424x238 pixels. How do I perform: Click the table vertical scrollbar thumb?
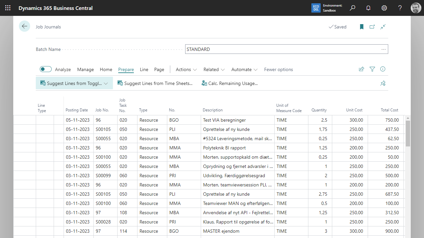pos(408,134)
